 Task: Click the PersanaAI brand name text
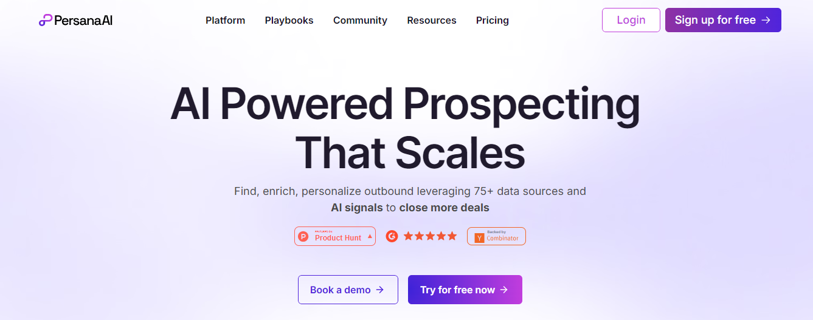tap(83, 20)
